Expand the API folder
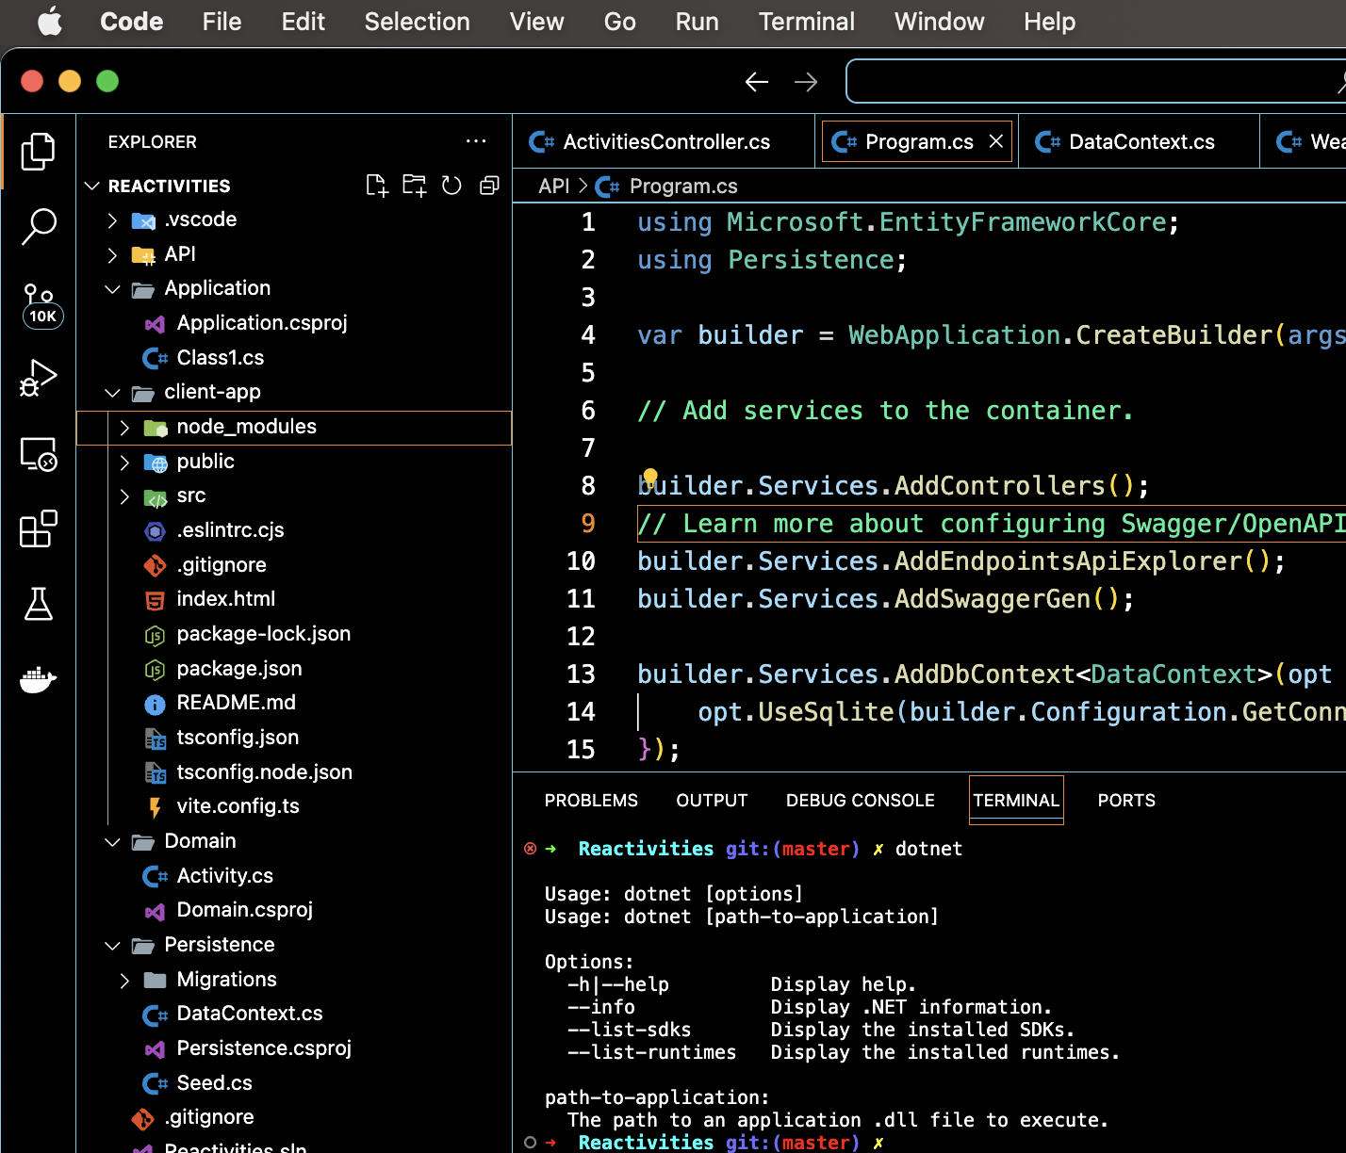The height and width of the screenshot is (1153, 1346). click(112, 255)
